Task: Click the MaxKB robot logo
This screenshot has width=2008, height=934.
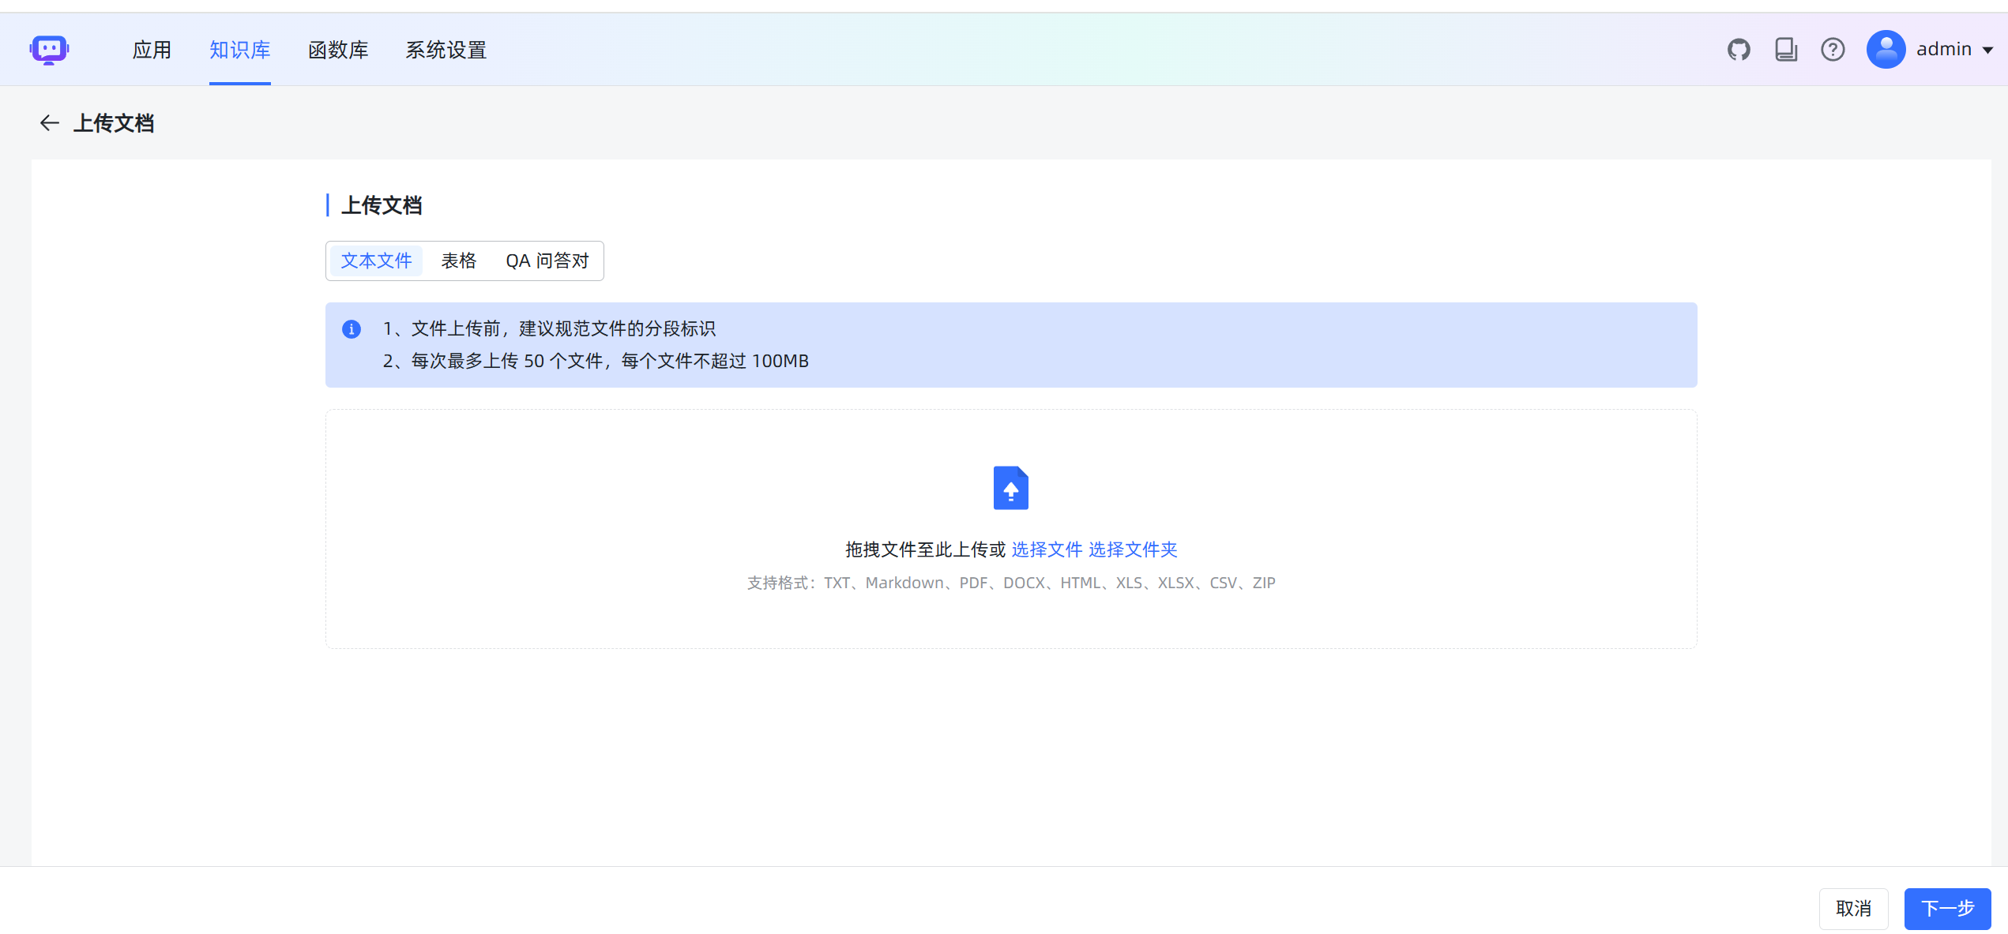Action: 49,50
